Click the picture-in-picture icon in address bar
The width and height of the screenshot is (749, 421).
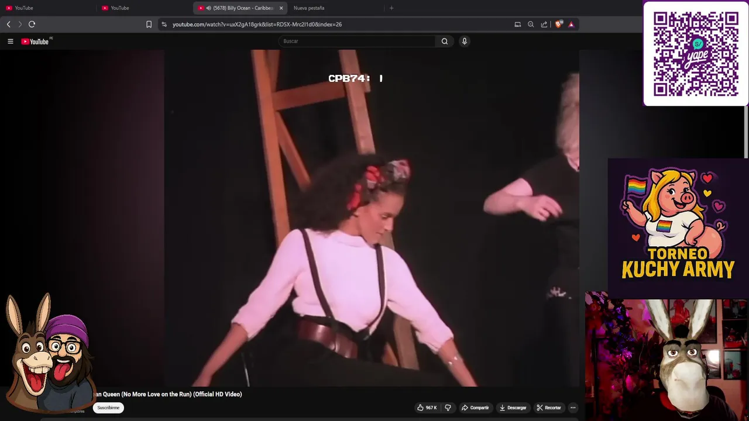coord(517,24)
